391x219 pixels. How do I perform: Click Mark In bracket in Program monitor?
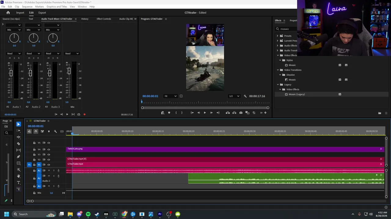pyautogui.click(x=176, y=113)
